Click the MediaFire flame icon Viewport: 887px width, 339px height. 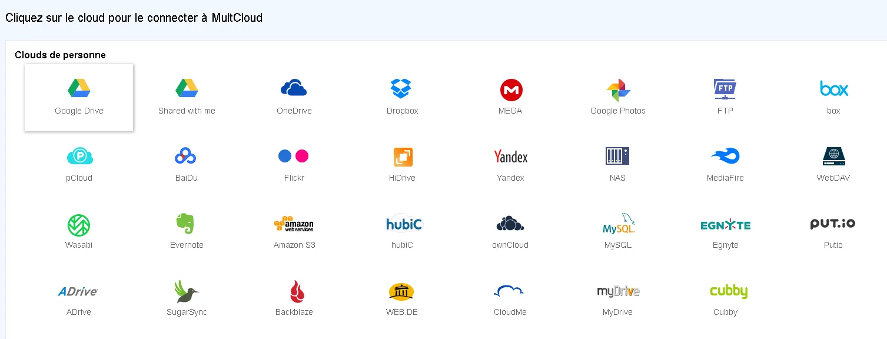[x=725, y=156]
